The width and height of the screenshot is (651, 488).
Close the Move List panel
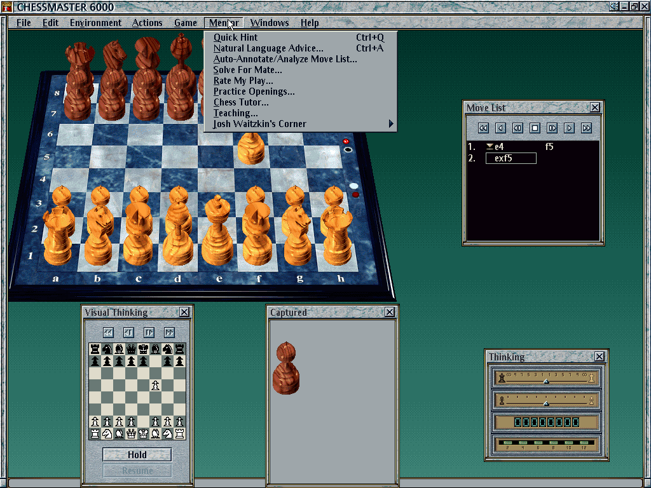(595, 107)
